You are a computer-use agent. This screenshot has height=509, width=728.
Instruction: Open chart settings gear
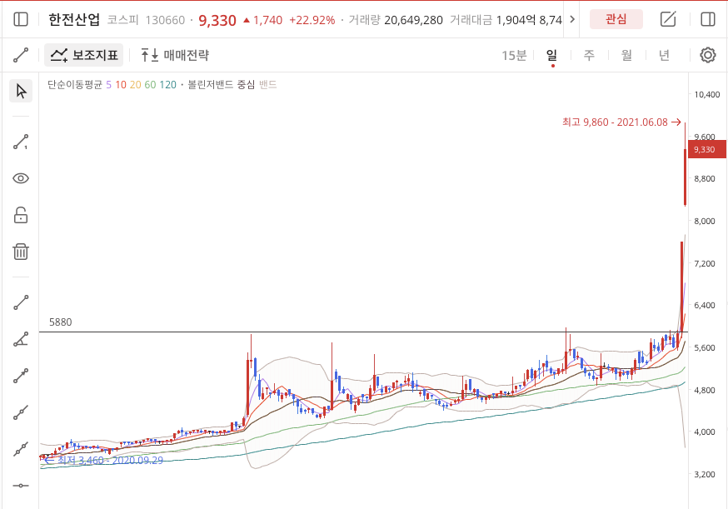coord(707,55)
